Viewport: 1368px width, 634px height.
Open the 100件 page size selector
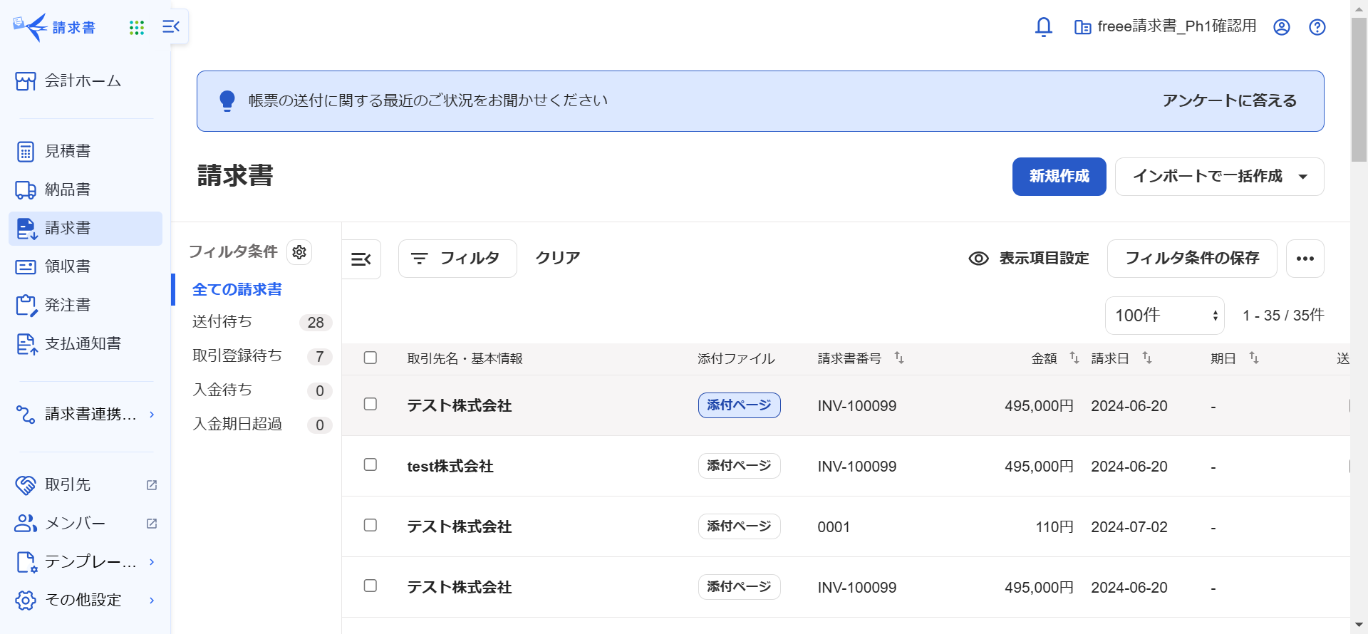click(1164, 316)
